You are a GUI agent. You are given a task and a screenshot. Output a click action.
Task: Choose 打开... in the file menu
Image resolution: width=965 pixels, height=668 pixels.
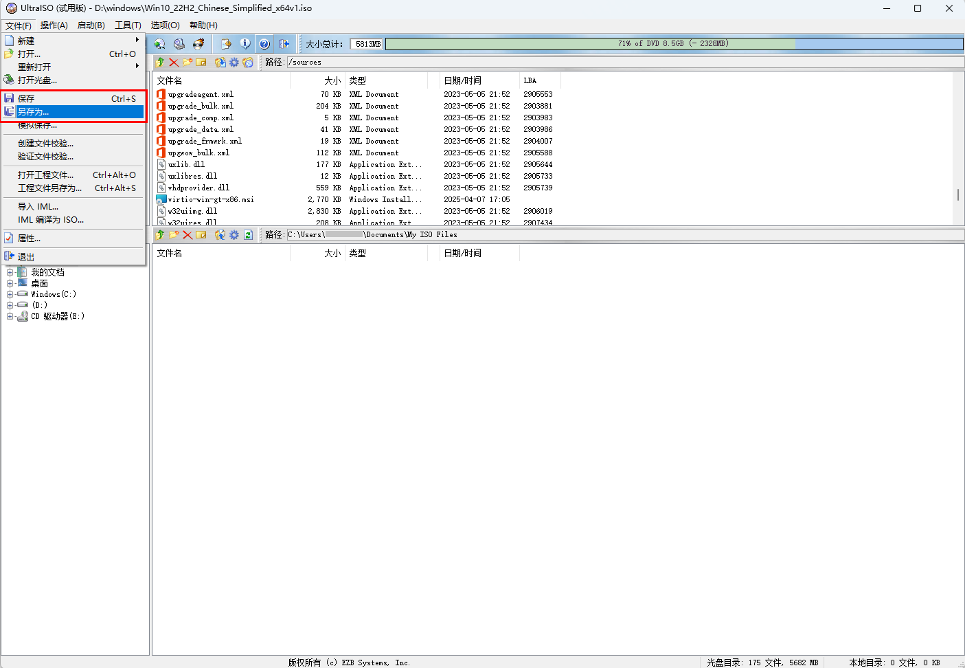pos(73,54)
